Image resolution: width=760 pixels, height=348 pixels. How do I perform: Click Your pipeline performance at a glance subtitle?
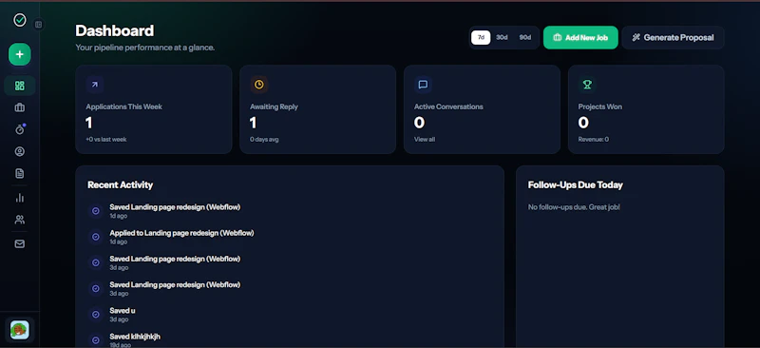tap(145, 48)
